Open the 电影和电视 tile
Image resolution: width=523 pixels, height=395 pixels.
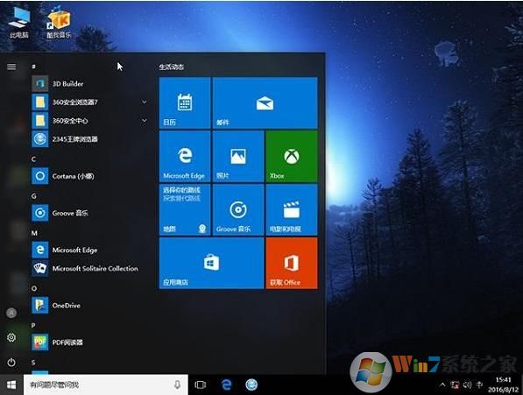click(292, 209)
